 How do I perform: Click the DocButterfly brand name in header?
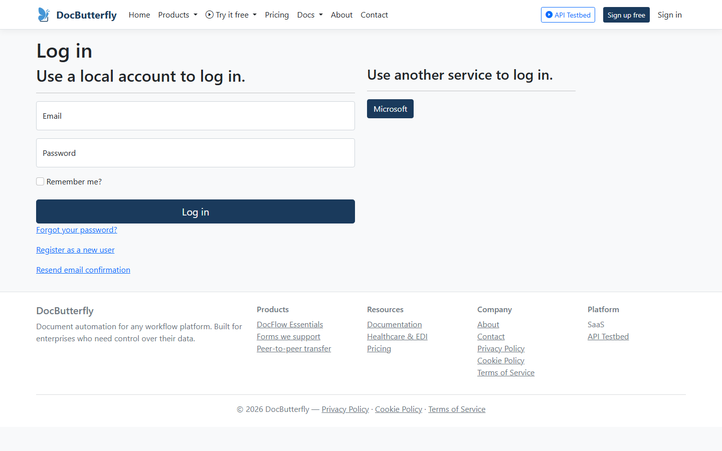[86, 15]
